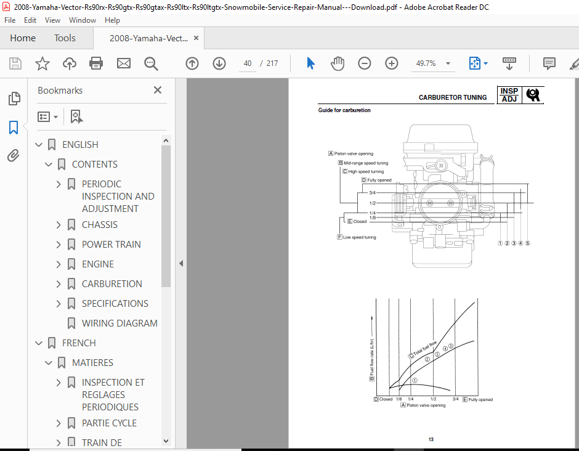Activate the Hand pan tool

coord(338,63)
